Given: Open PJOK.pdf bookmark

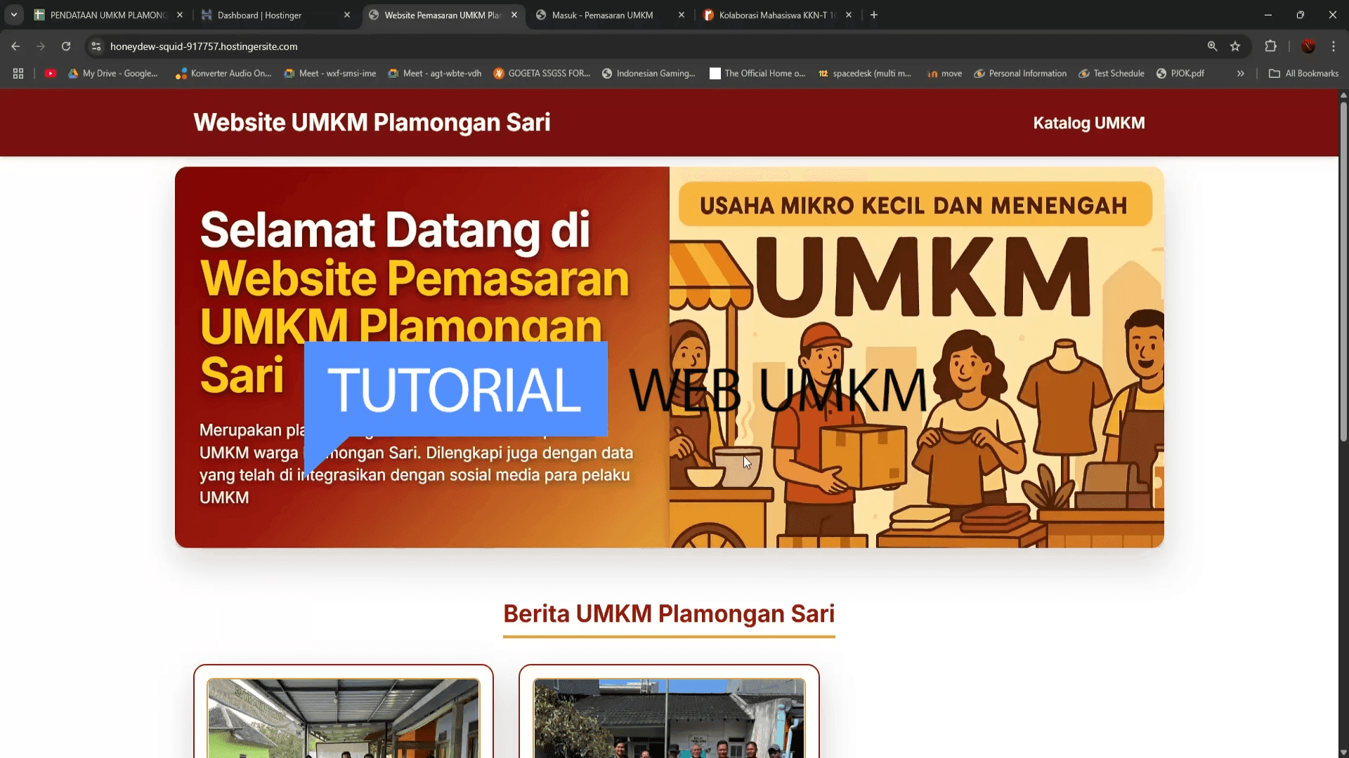Looking at the screenshot, I should point(1180,73).
